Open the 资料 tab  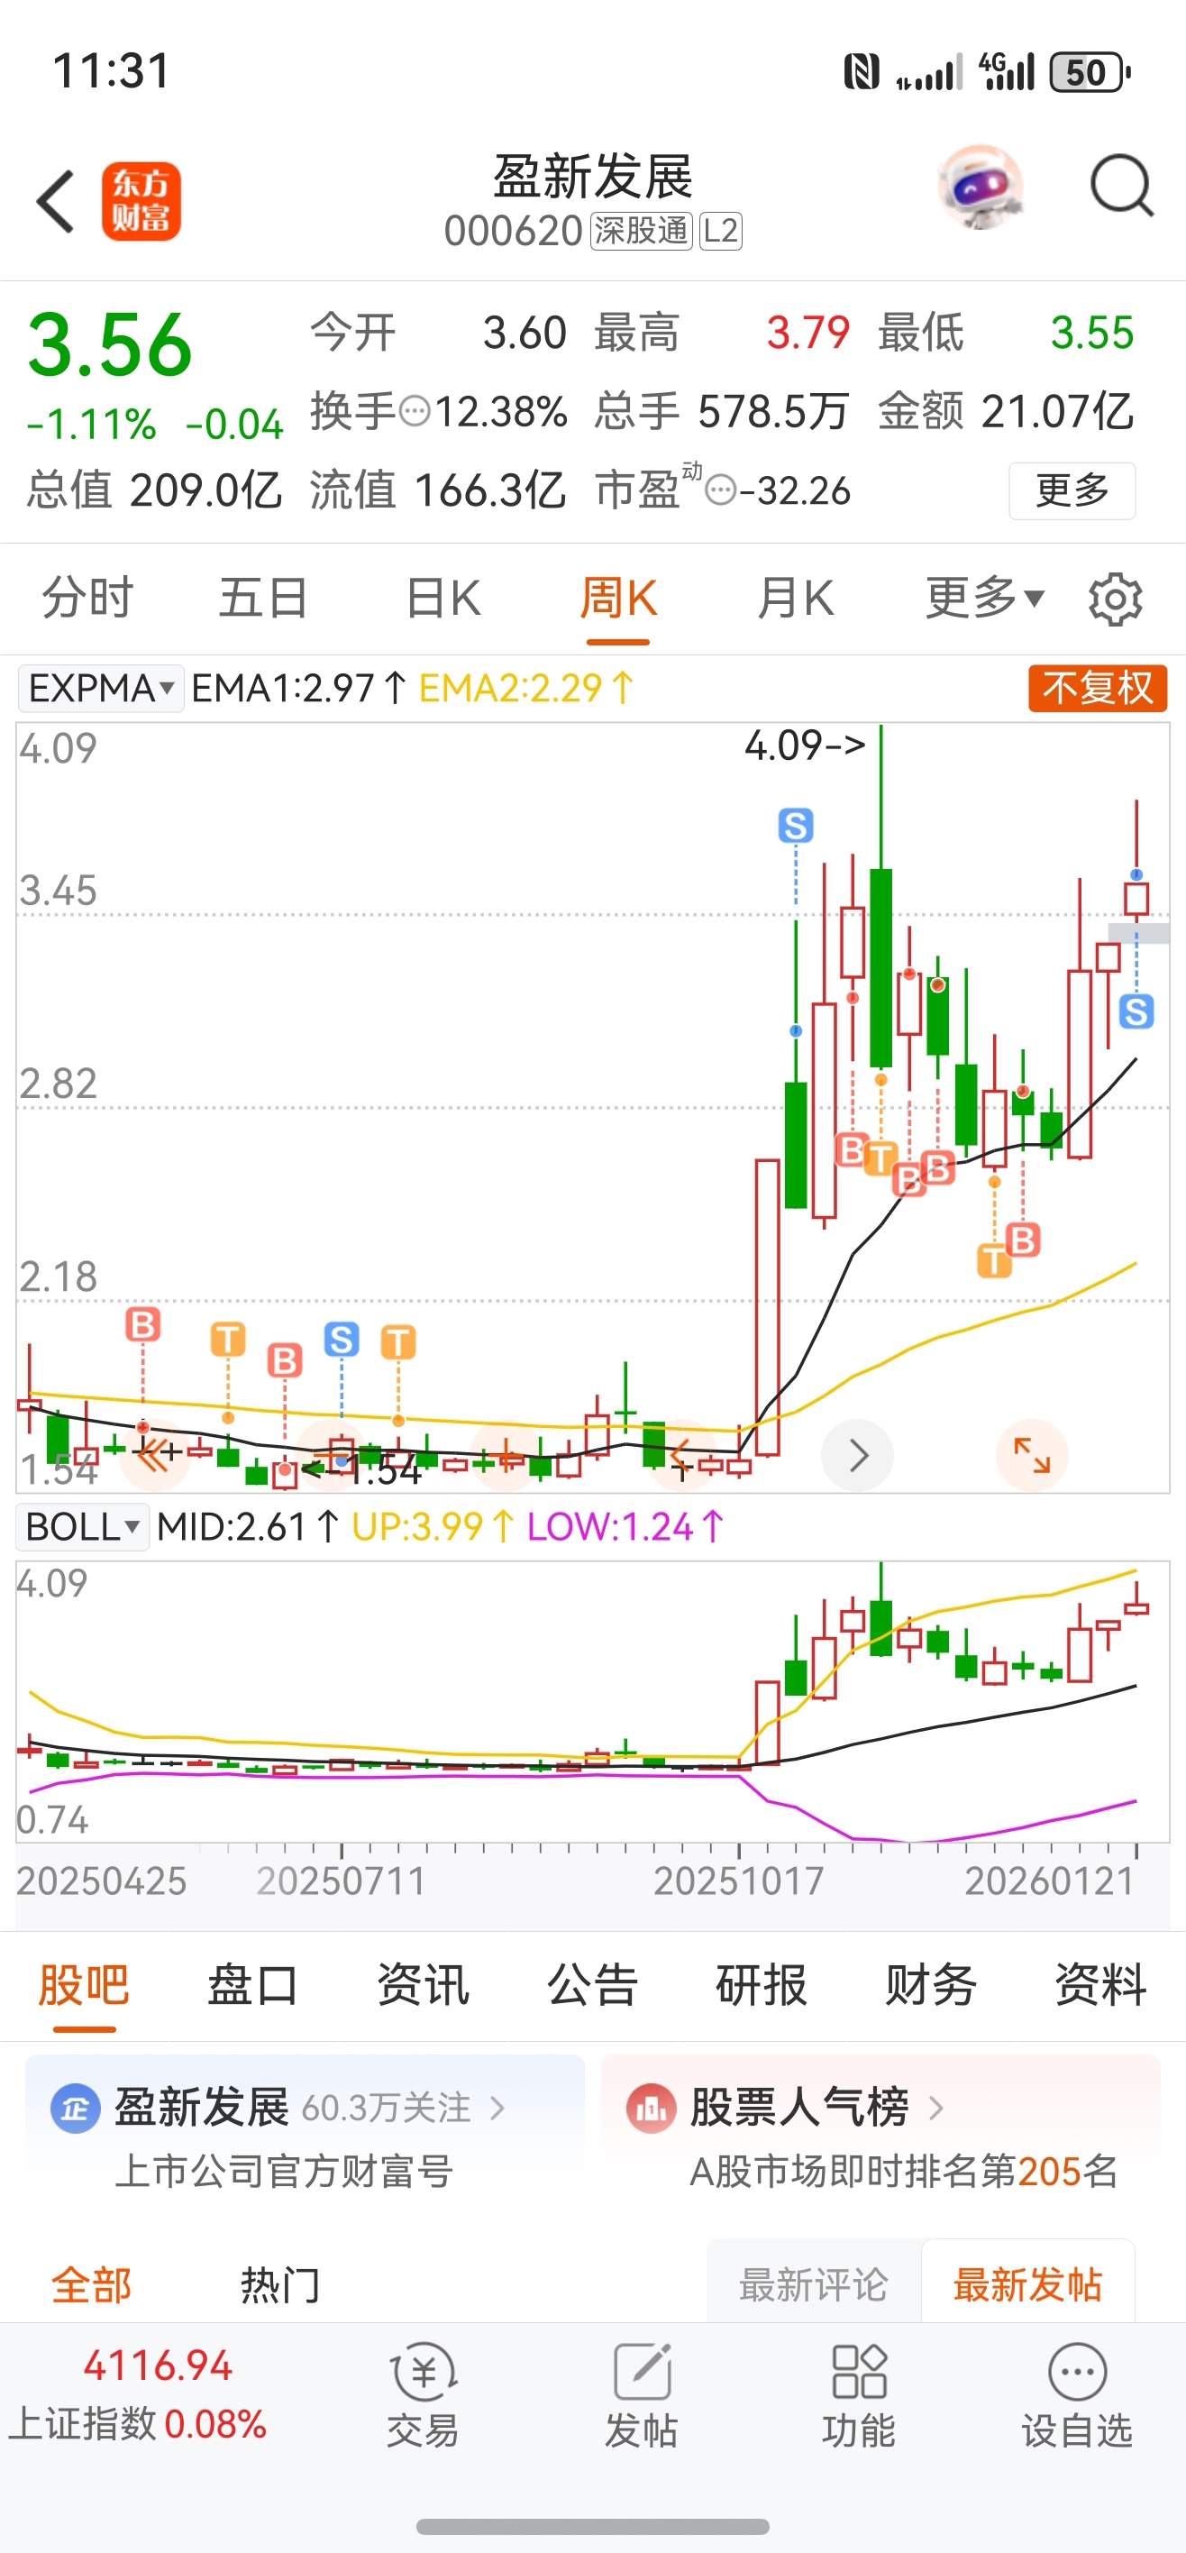(x=1100, y=1985)
